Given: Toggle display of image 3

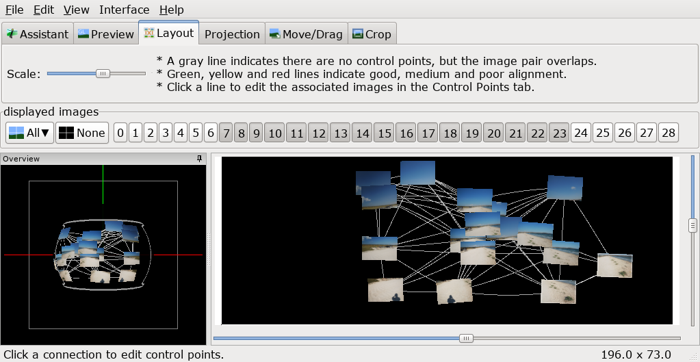Looking at the screenshot, I should pyautogui.click(x=166, y=133).
